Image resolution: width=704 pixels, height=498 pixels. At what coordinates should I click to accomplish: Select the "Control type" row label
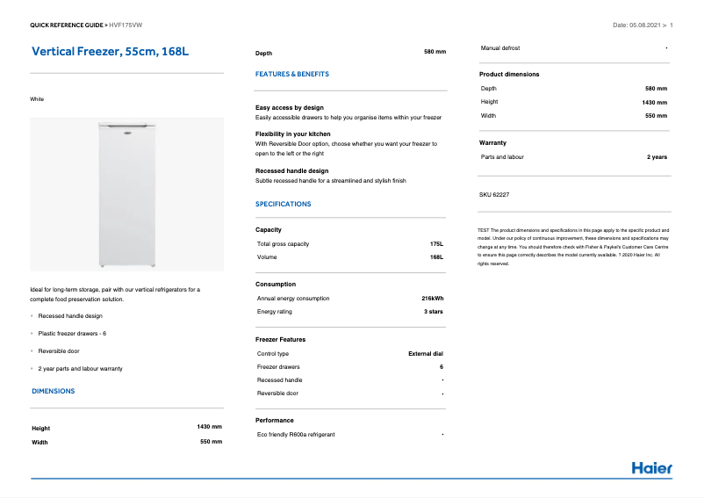tap(273, 354)
